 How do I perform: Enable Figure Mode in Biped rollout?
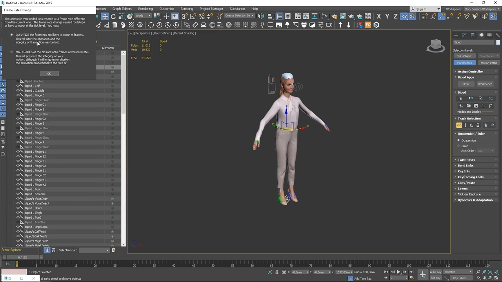[461, 99]
